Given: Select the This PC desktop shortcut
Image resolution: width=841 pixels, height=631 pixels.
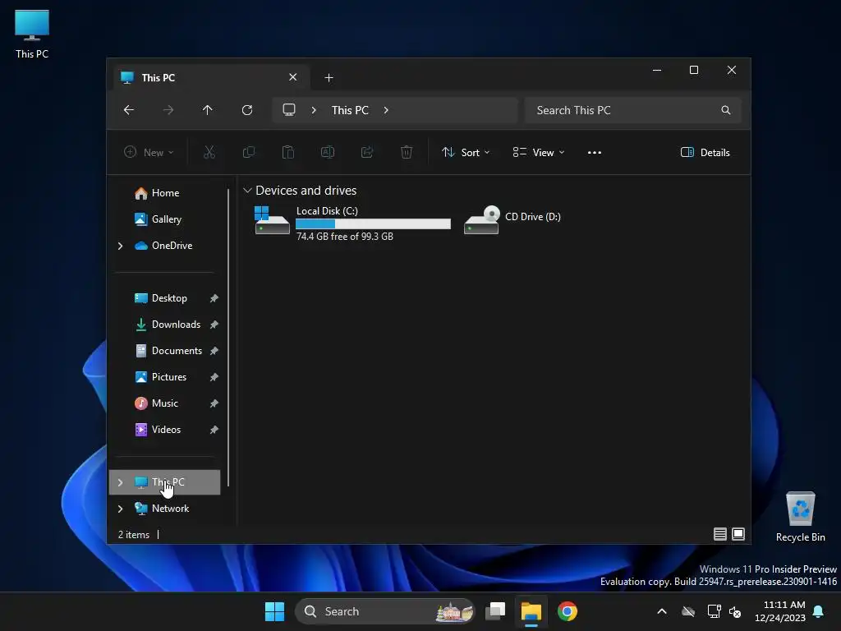Looking at the screenshot, I should (x=32, y=34).
